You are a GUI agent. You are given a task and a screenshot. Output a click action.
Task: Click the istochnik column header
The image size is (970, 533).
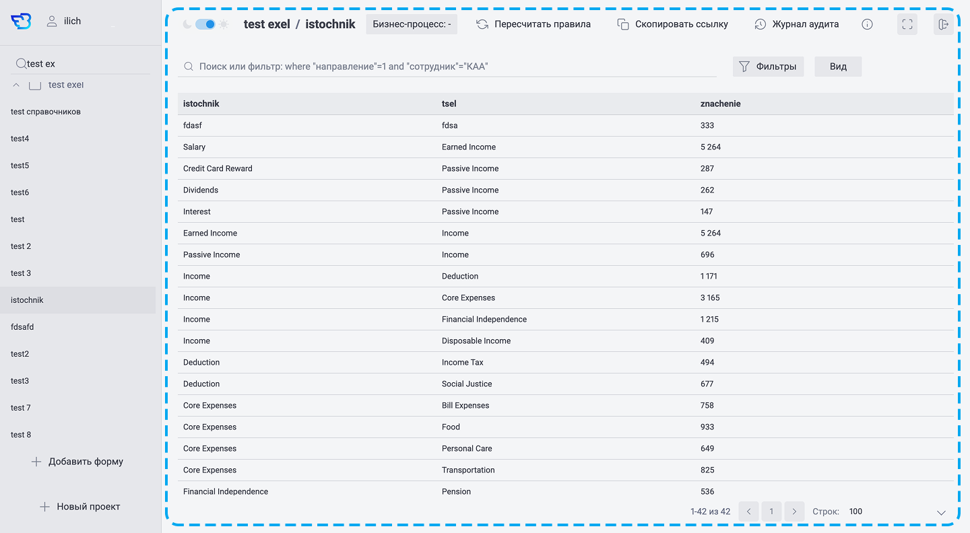[201, 104]
